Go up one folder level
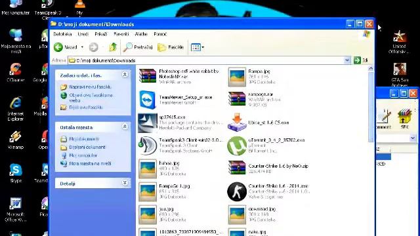This screenshot has width=420, height=236. (113, 47)
